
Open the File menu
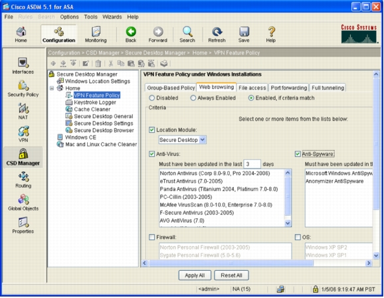[x=9, y=17]
